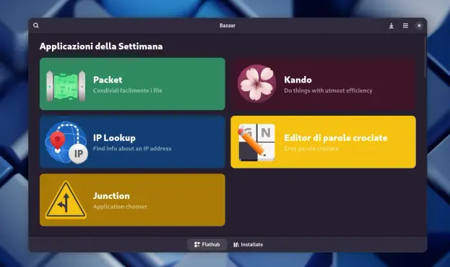Click 'Crea parole crociate' description
The width and height of the screenshot is (450, 267).
tap(311, 148)
